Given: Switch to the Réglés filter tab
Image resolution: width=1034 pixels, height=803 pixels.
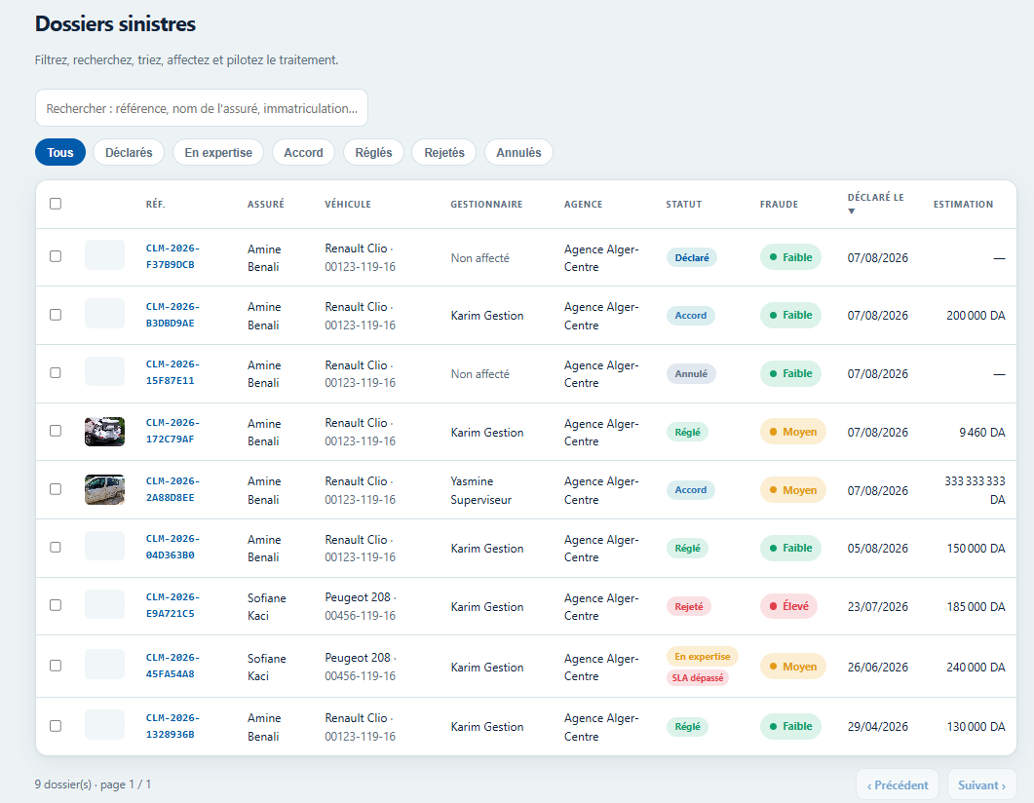Looking at the screenshot, I should [x=373, y=152].
